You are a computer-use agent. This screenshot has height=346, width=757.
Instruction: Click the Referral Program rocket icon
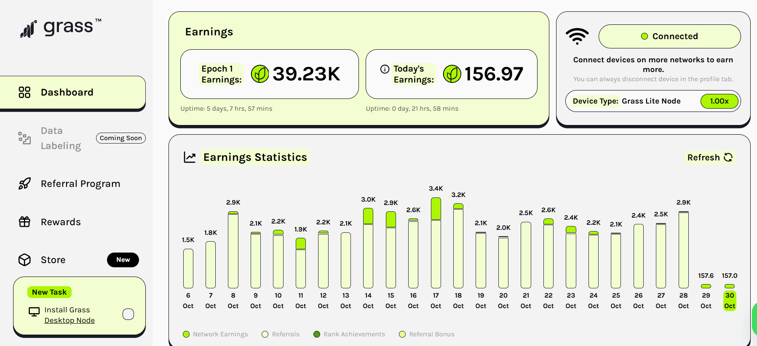[24, 184]
